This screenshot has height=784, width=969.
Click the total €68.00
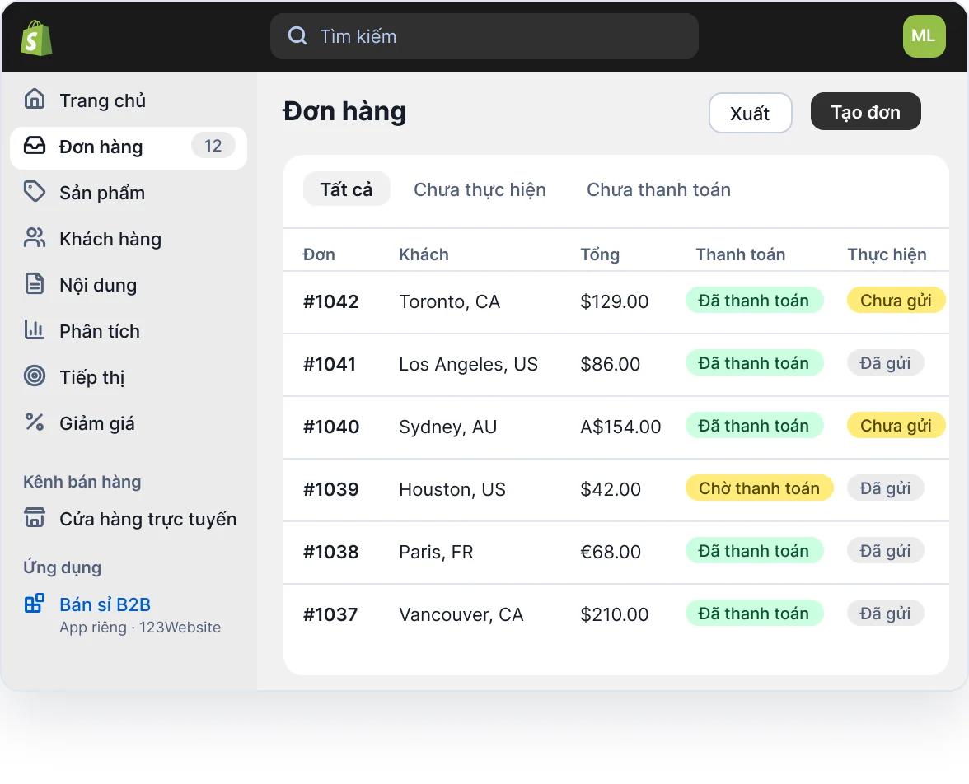coord(611,553)
